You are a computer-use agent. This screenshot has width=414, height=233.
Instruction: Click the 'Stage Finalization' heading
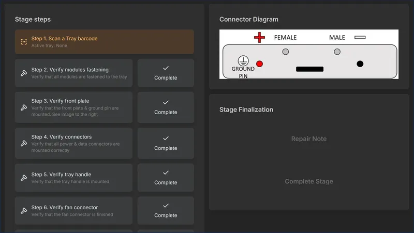coord(246,110)
